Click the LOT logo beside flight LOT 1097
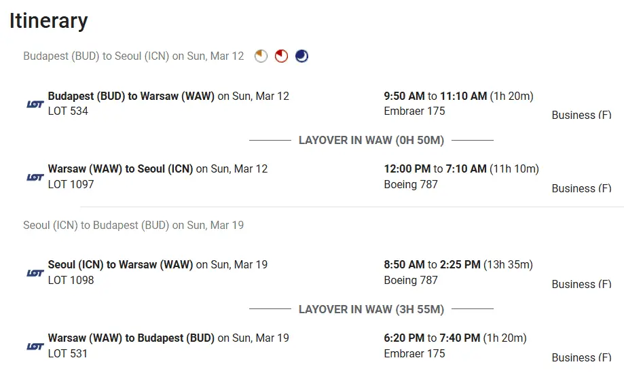This screenshot has width=624, height=373. tap(35, 177)
